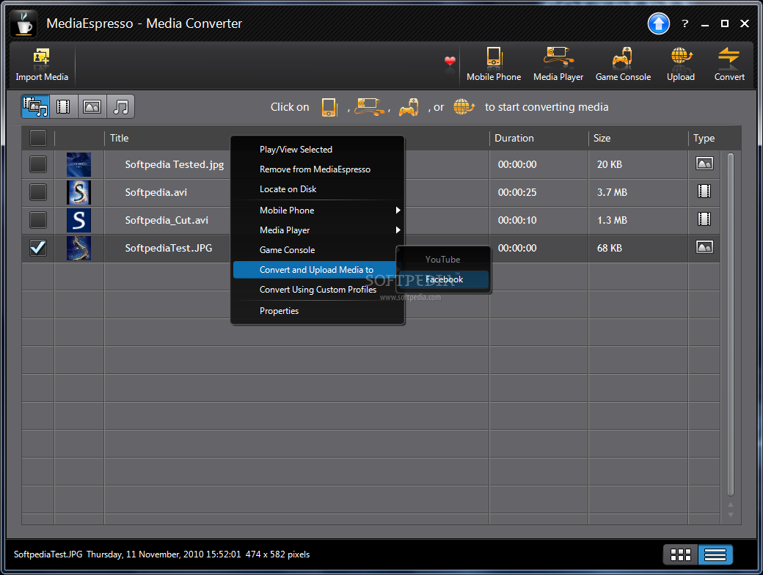Open the Media Player conversion profiles

point(558,65)
